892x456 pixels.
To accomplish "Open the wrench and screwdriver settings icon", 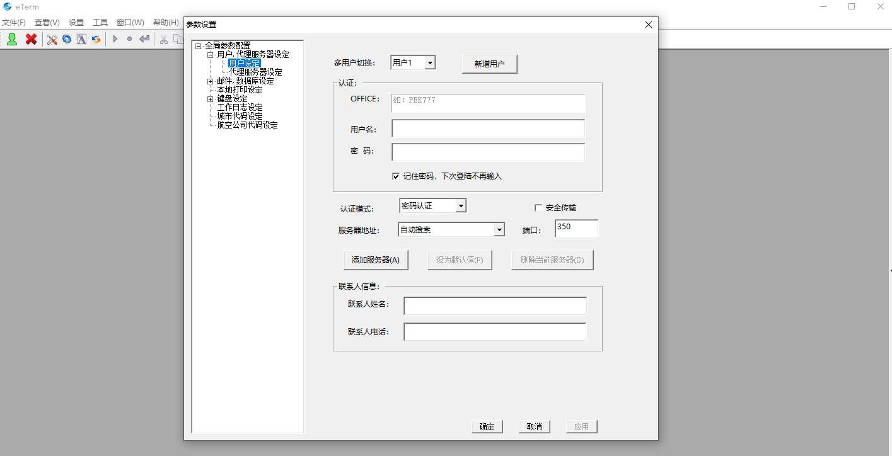I will [x=52, y=39].
